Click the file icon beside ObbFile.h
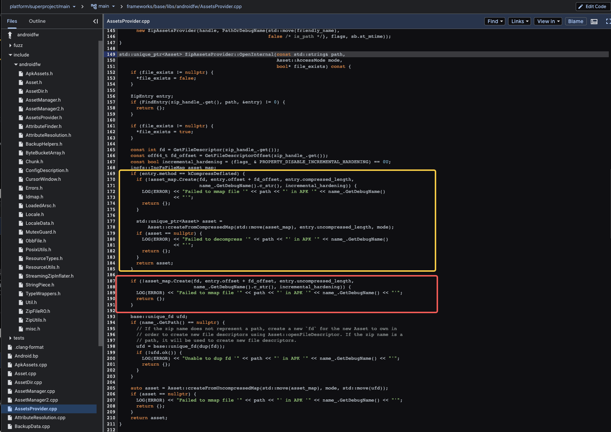The image size is (611, 432). (x=21, y=241)
